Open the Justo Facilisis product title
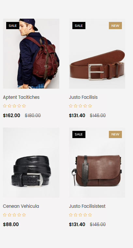This screenshot has height=248, width=133. click(x=83, y=97)
